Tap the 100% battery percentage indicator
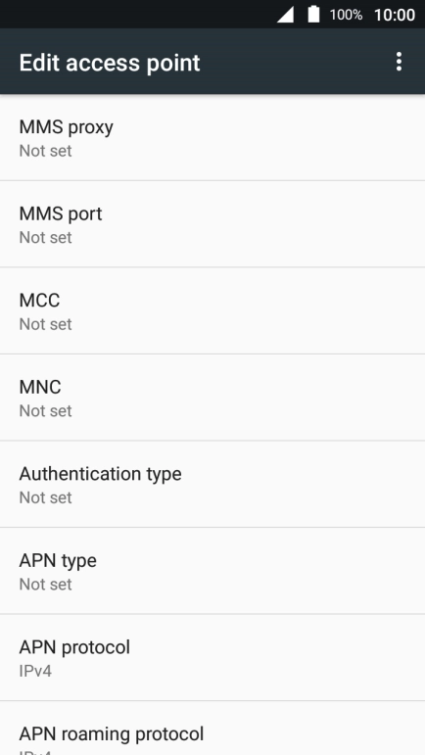Image resolution: width=425 pixels, height=755 pixels. coord(346,15)
